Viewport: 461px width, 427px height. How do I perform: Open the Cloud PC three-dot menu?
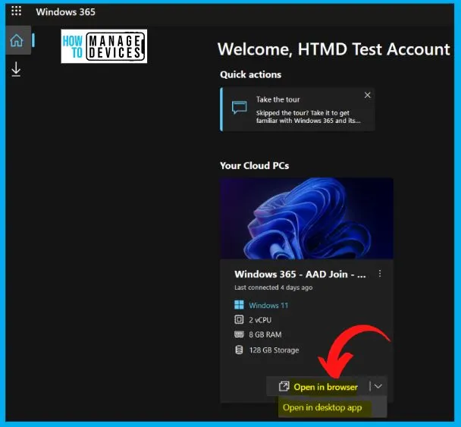coord(380,274)
